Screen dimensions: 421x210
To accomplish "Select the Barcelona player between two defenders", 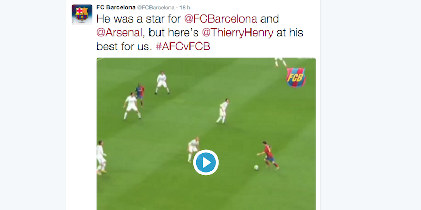I will [140, 94].
